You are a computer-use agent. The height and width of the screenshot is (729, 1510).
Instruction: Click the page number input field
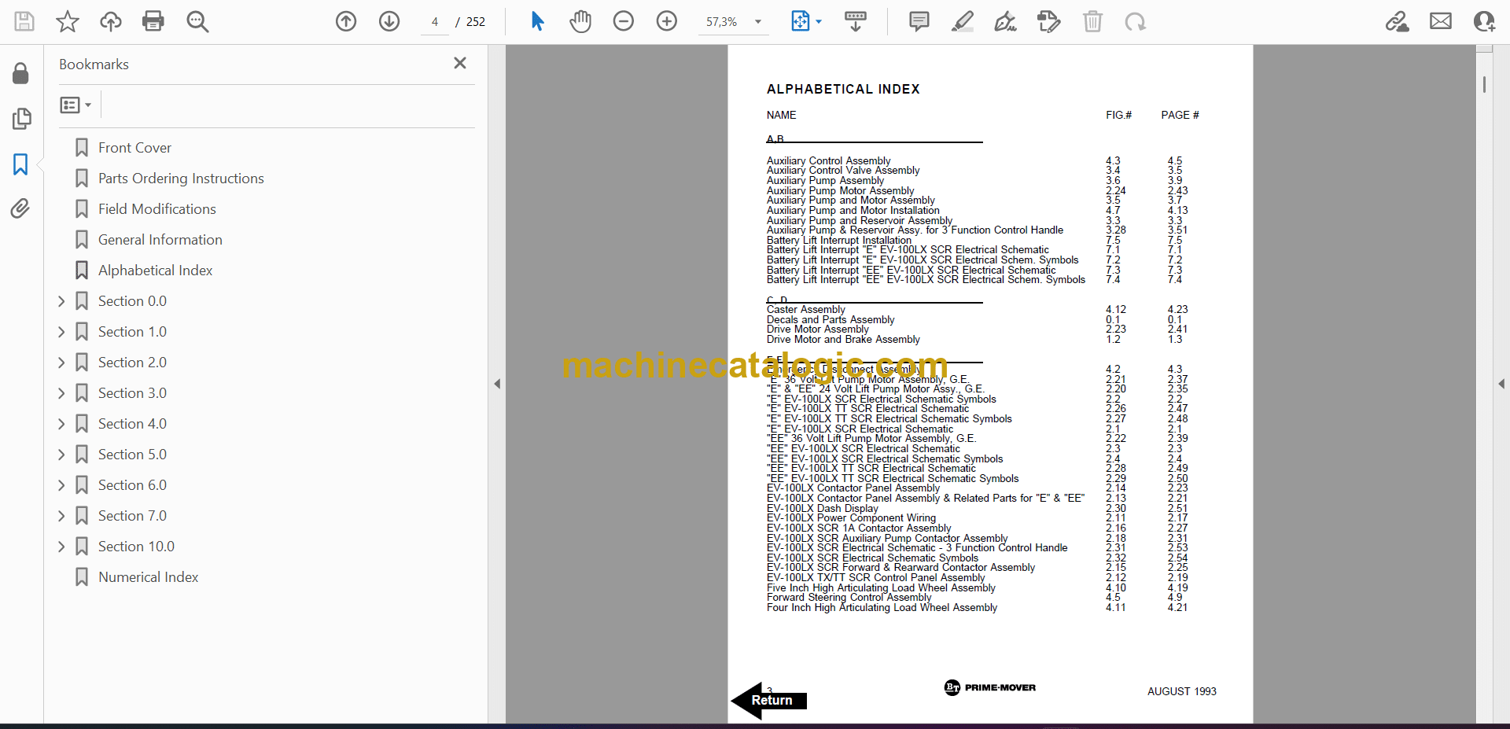(x=434, y=22)
